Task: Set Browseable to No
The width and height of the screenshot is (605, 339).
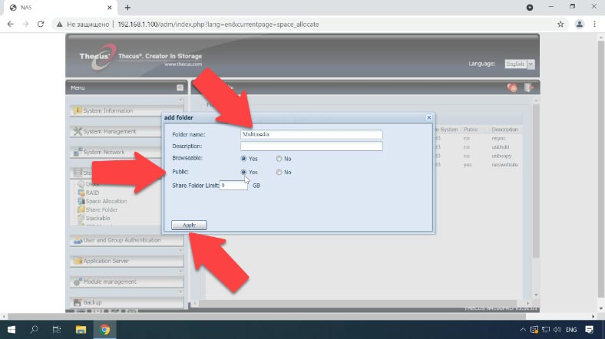Action: click(279, 158)
